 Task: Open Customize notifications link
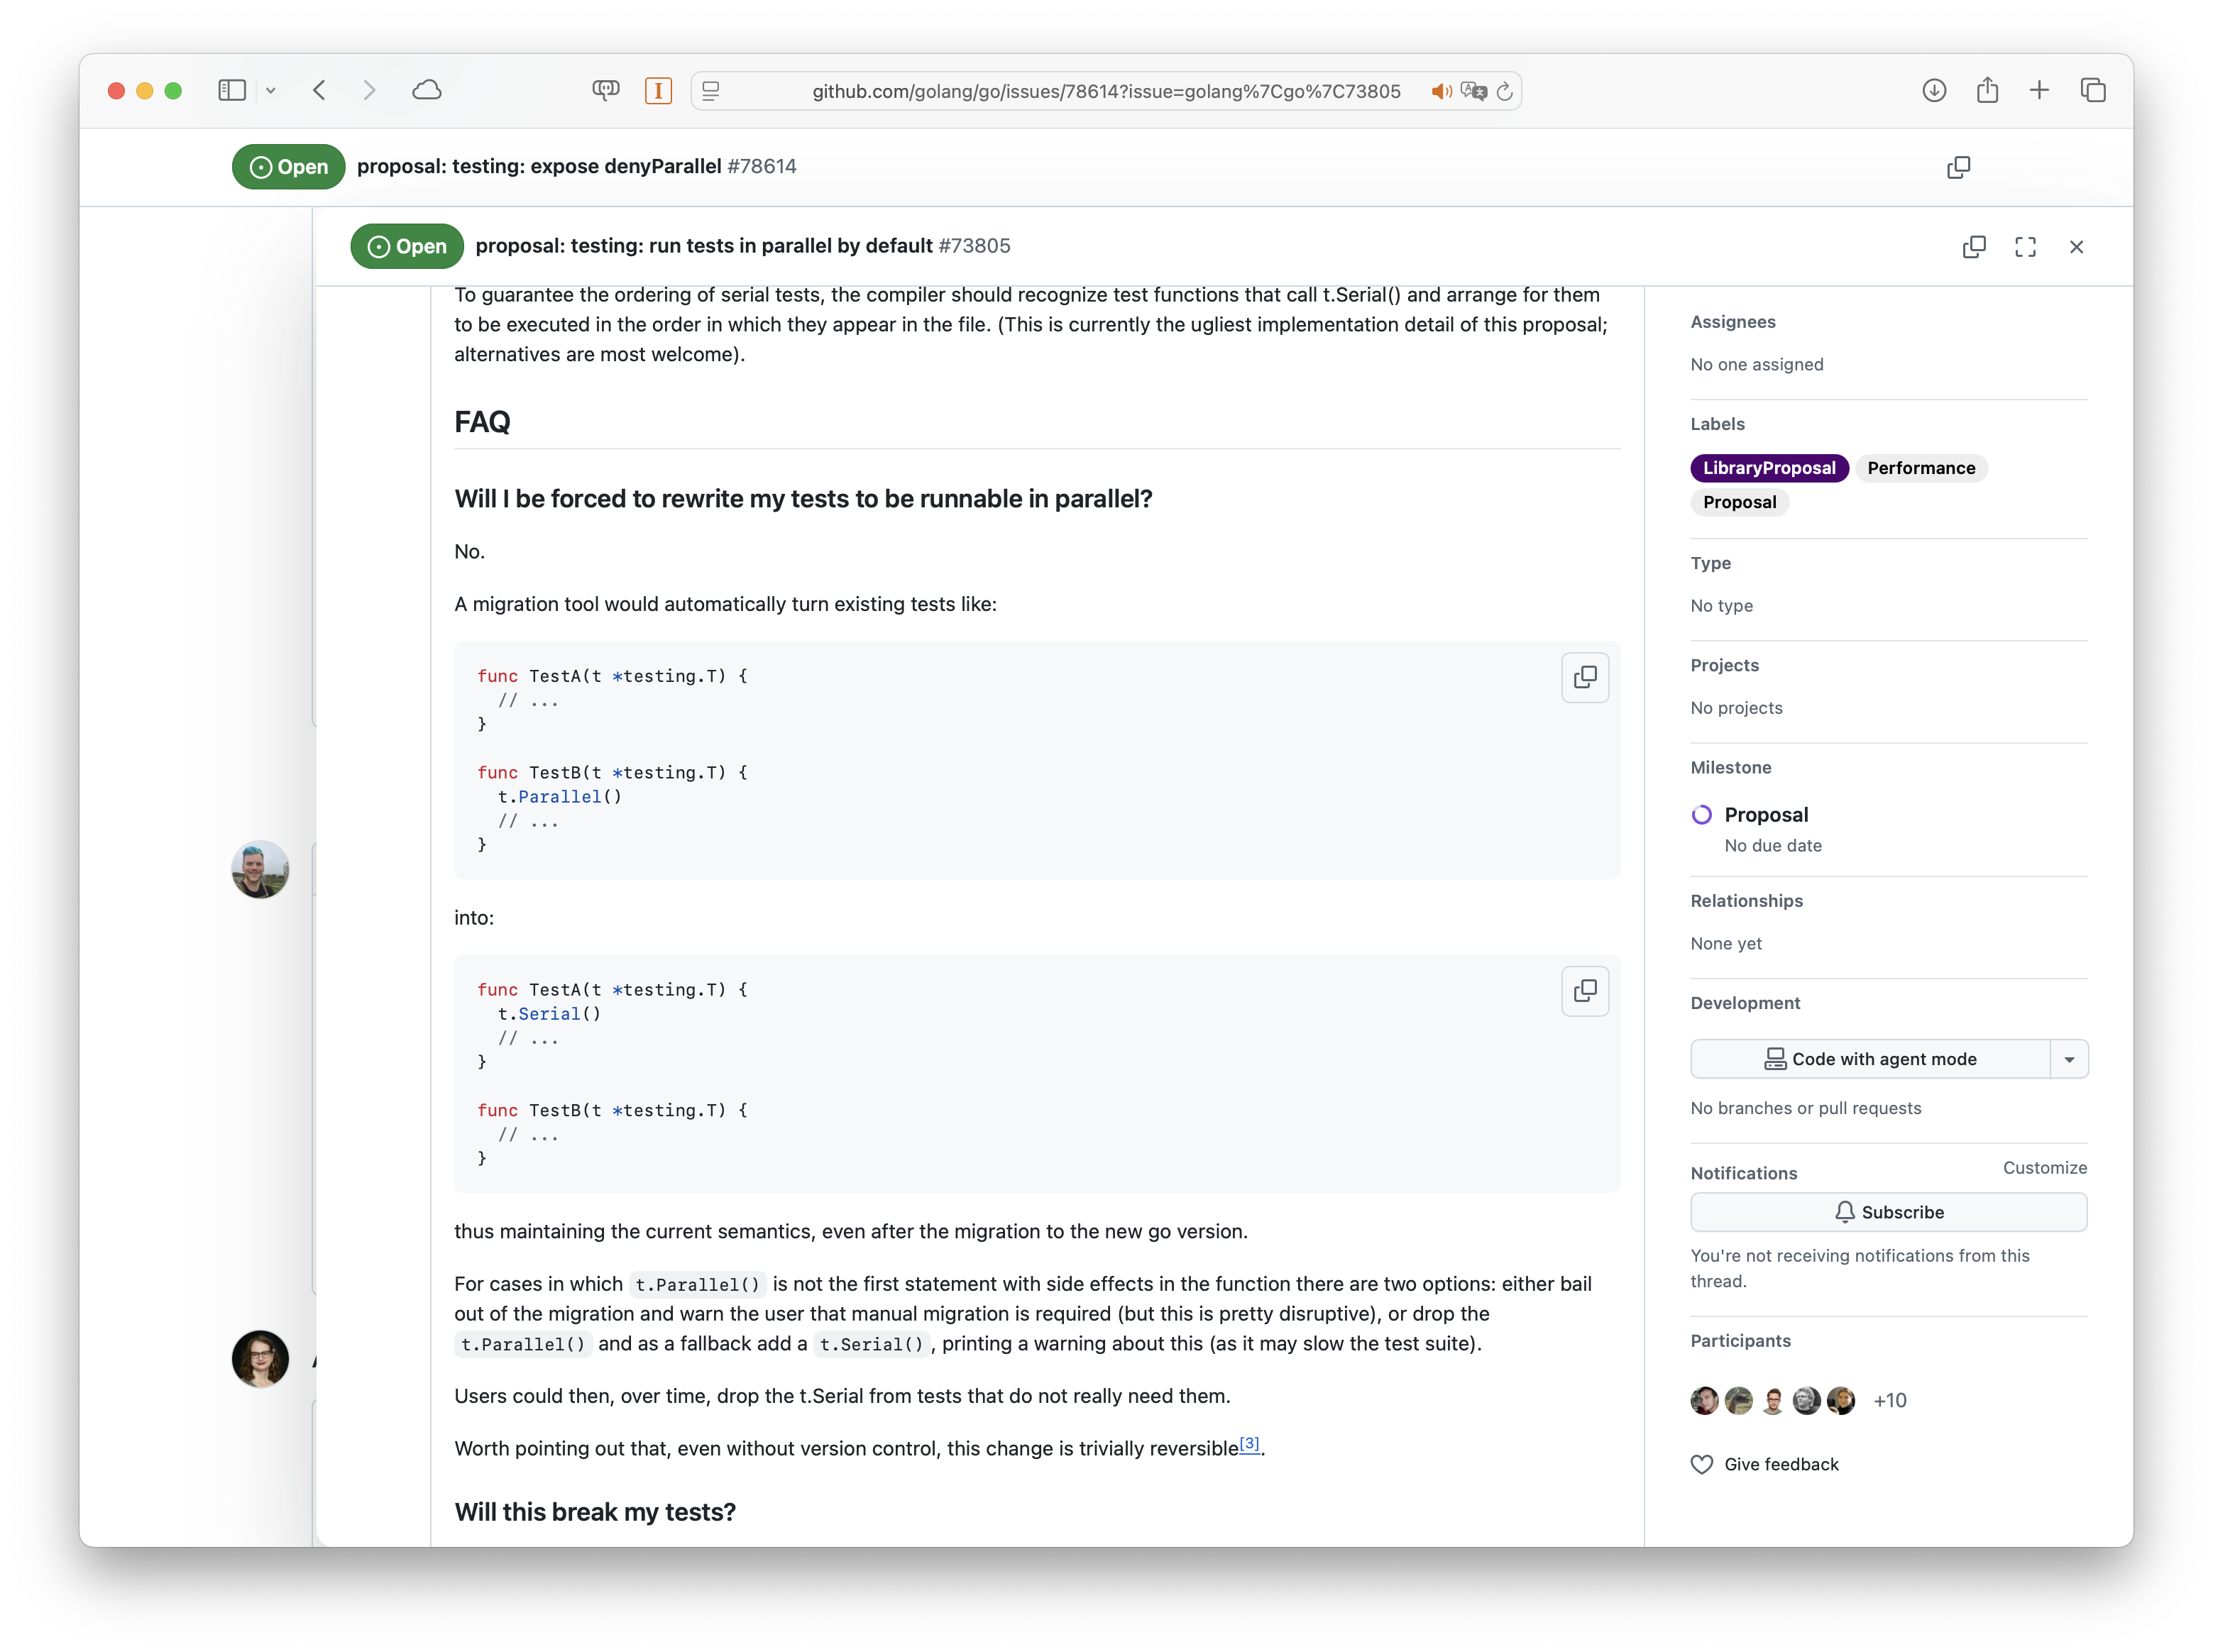point(2044,1168)
